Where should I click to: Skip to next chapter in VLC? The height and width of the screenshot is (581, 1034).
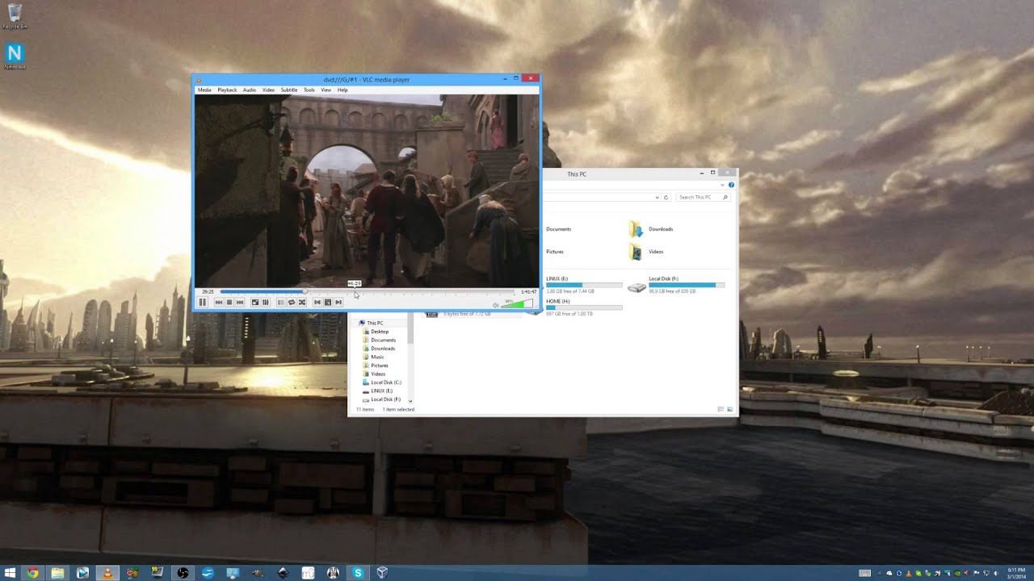pyautogui.click(x=240, y=302)
